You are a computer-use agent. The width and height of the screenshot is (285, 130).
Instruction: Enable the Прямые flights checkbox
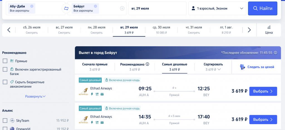coord(5,61)
